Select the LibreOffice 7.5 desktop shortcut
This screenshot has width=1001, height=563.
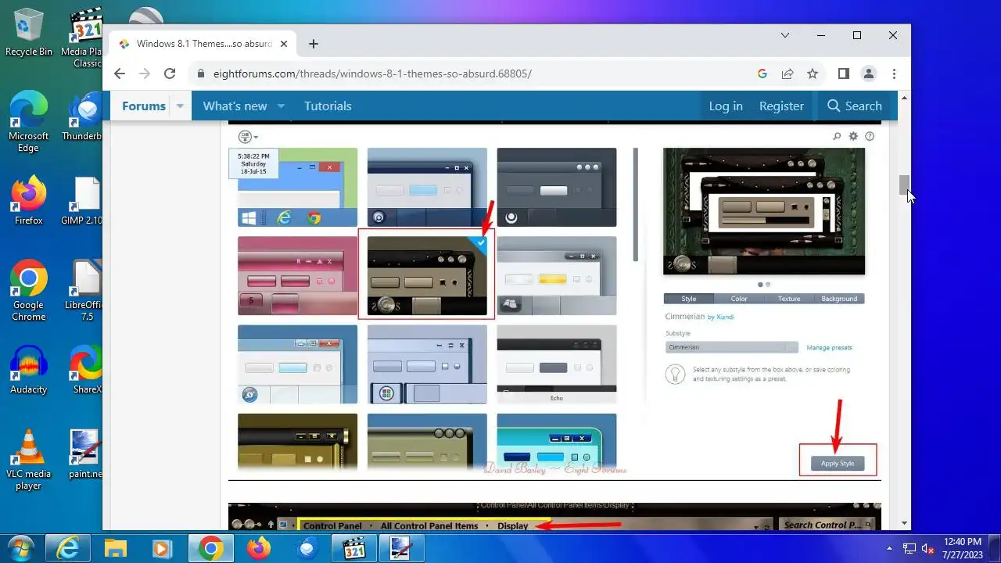tap(84, 291)
